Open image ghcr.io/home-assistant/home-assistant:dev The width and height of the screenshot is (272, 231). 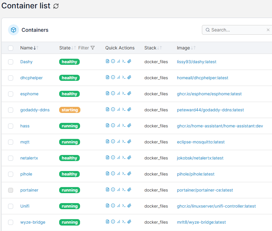(x=220, y=126)
